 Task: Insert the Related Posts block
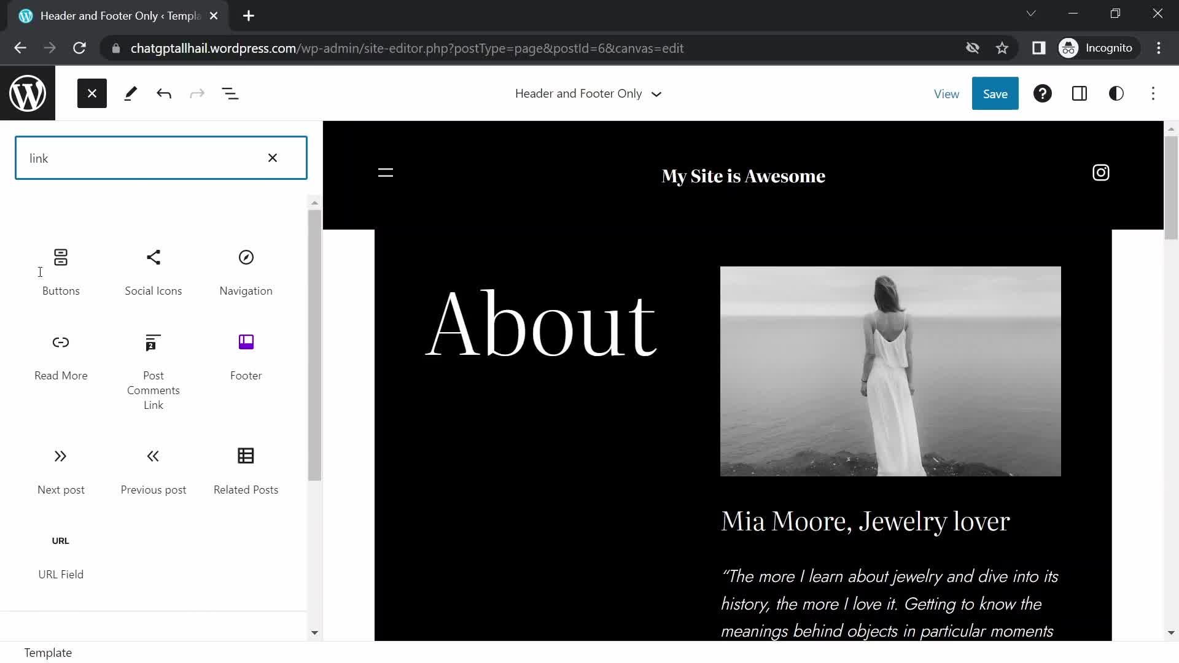point(246,471)
